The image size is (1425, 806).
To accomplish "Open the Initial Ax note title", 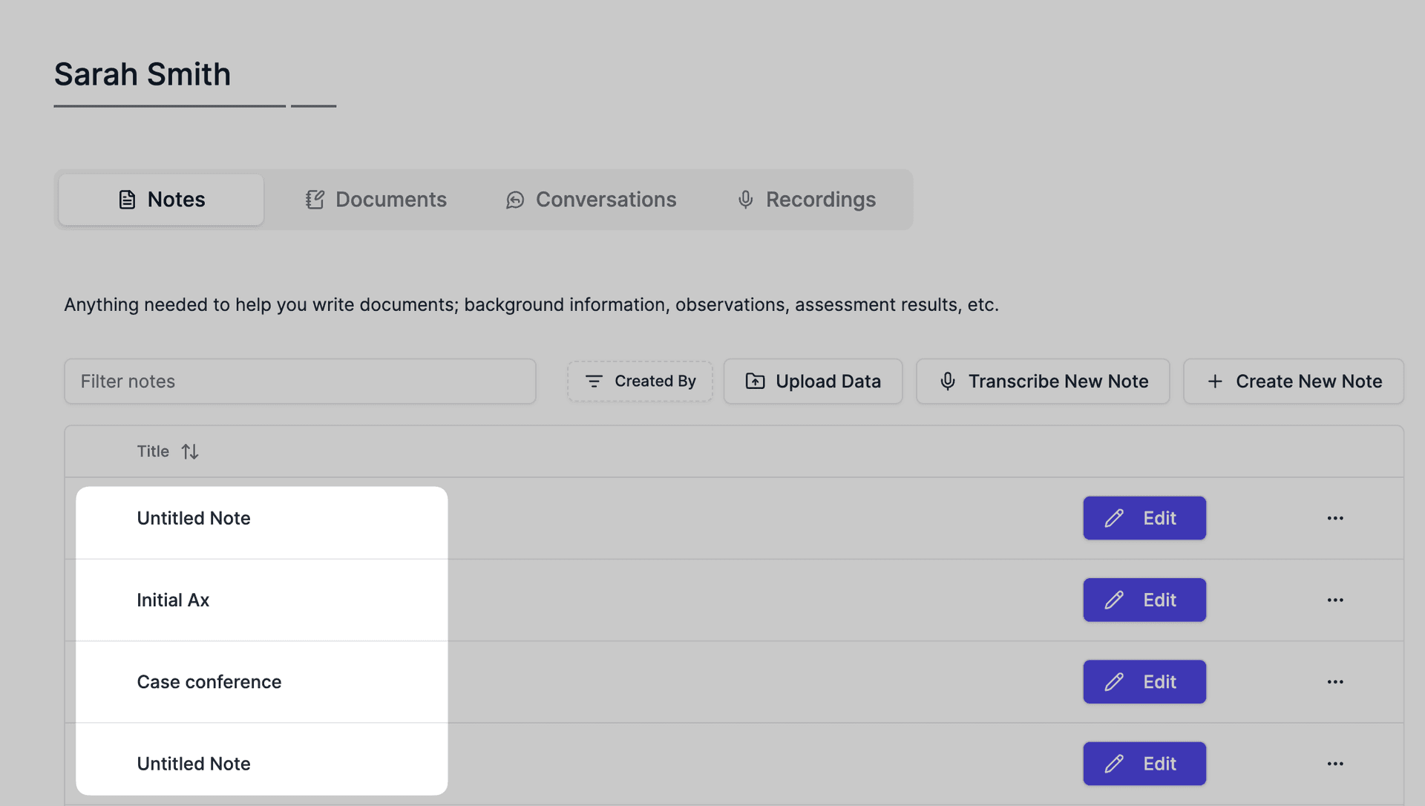I will [x=173, y=600].
